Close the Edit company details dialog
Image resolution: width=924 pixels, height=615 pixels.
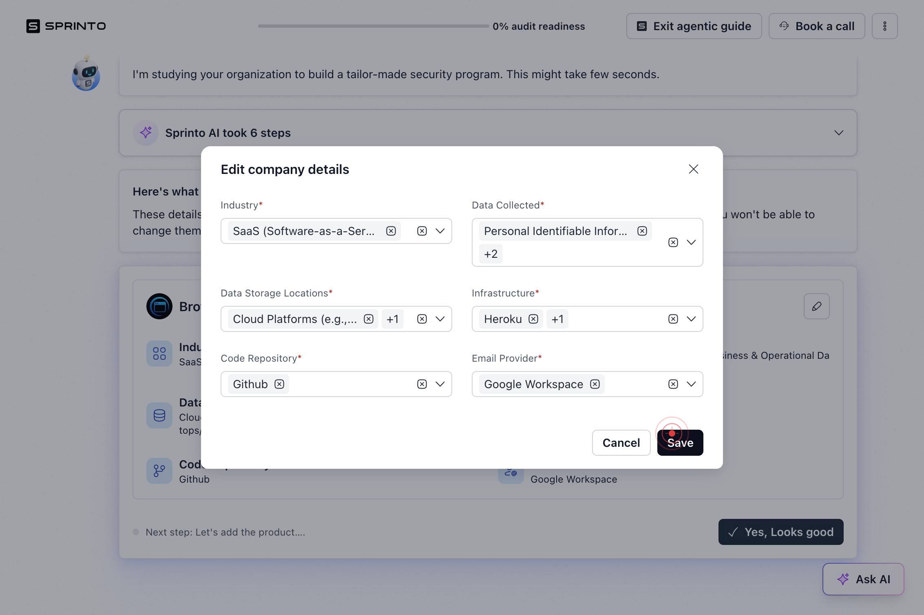point(693,169)
